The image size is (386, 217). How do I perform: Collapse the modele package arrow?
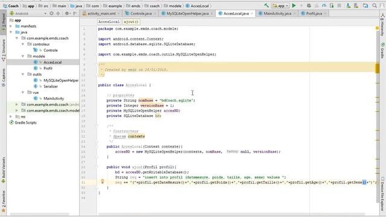click(x=23, y=56)
